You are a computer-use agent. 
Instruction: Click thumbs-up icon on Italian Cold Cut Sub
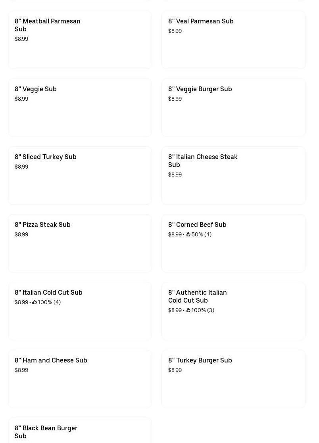coord(35,302)
